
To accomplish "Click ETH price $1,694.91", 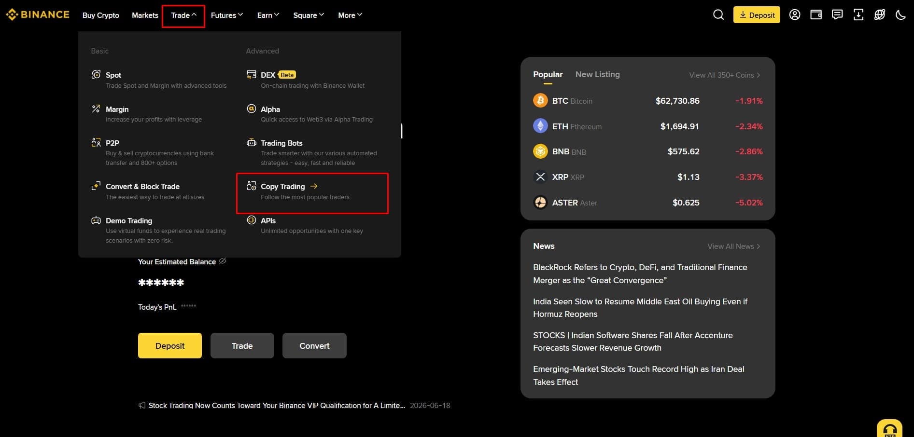I will click(680, 126).
